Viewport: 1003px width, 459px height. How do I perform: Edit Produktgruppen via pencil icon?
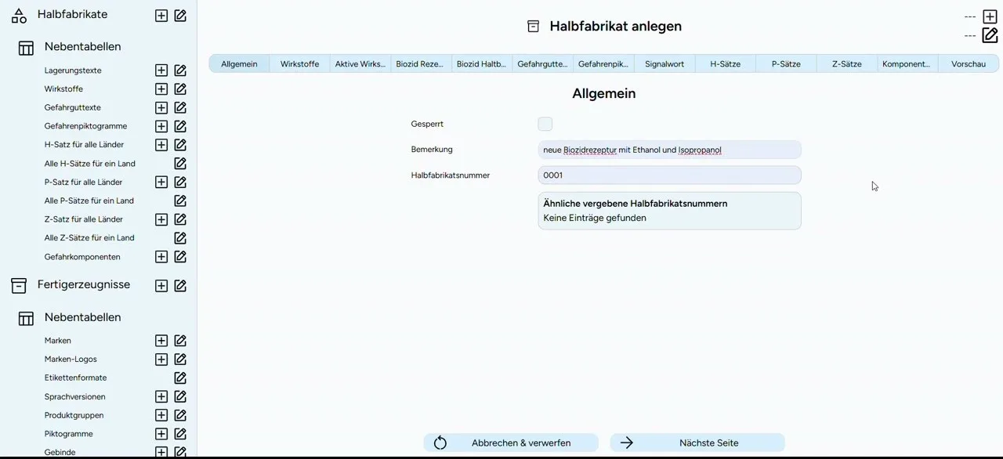tap(180, 415)
